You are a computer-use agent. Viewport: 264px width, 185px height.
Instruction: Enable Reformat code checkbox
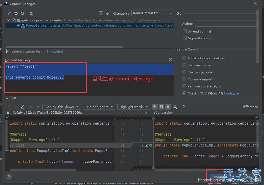[x=184, y=65]
